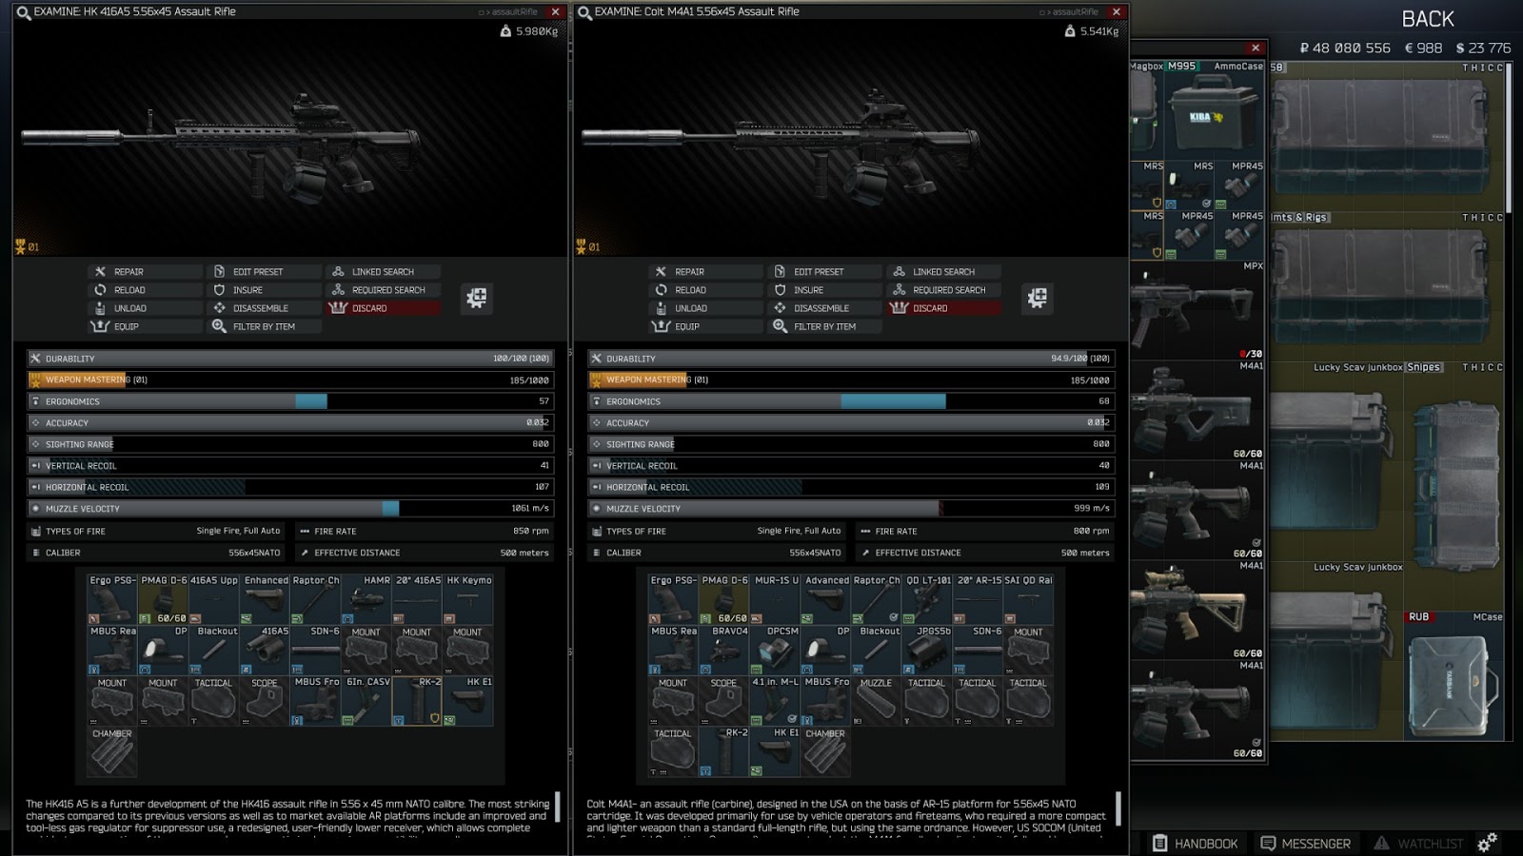Screen dimensions: 1523x856
Task: Insure the Colt M4A1 rifle
Action: point(824,290)
